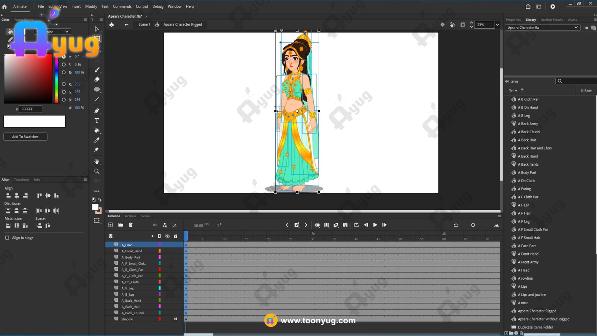Go back to Scene 1 with back arrow

click(126, 25)
